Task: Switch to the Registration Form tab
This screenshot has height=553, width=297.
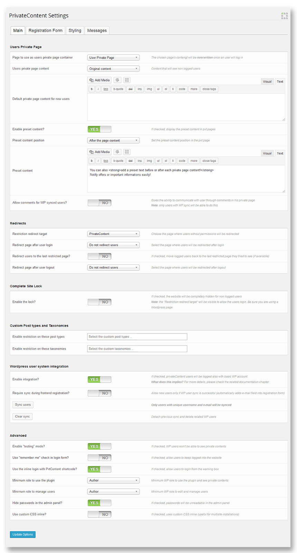Action: pyautogui.click(x=46, y=30)
